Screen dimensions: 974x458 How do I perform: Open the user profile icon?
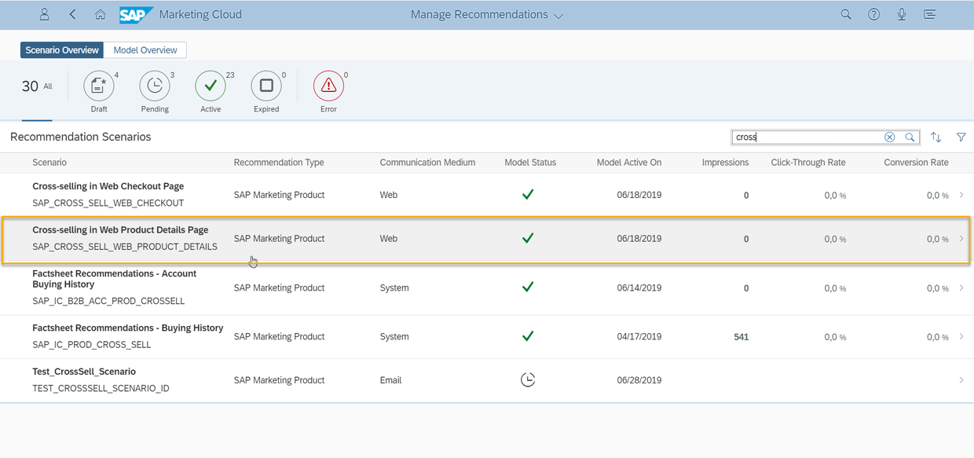pos(45,15)
